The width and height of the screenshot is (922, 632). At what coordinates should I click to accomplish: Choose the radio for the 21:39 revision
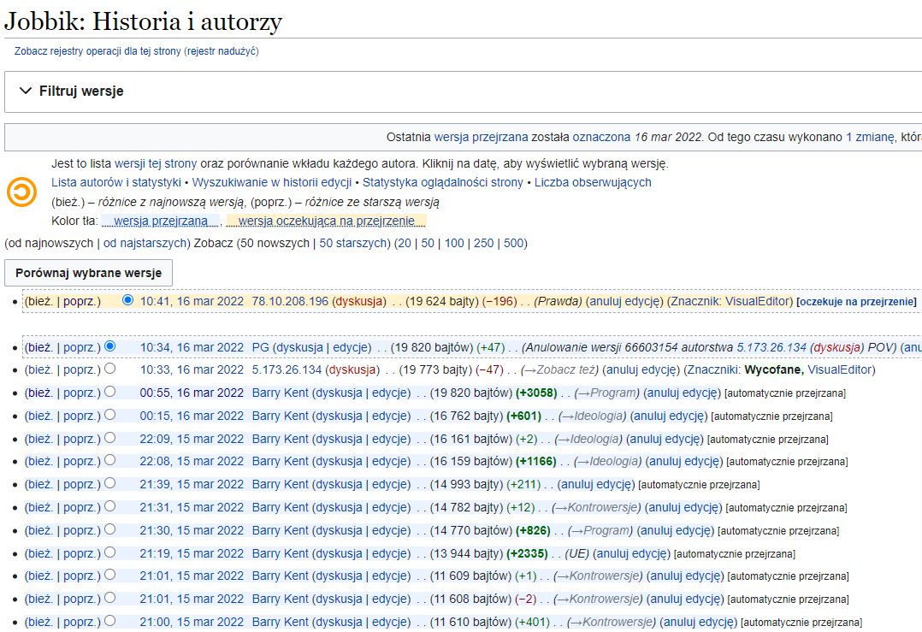(110, 483)
